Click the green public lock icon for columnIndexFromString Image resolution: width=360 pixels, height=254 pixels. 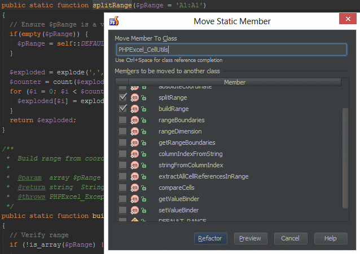pos(144,154)
